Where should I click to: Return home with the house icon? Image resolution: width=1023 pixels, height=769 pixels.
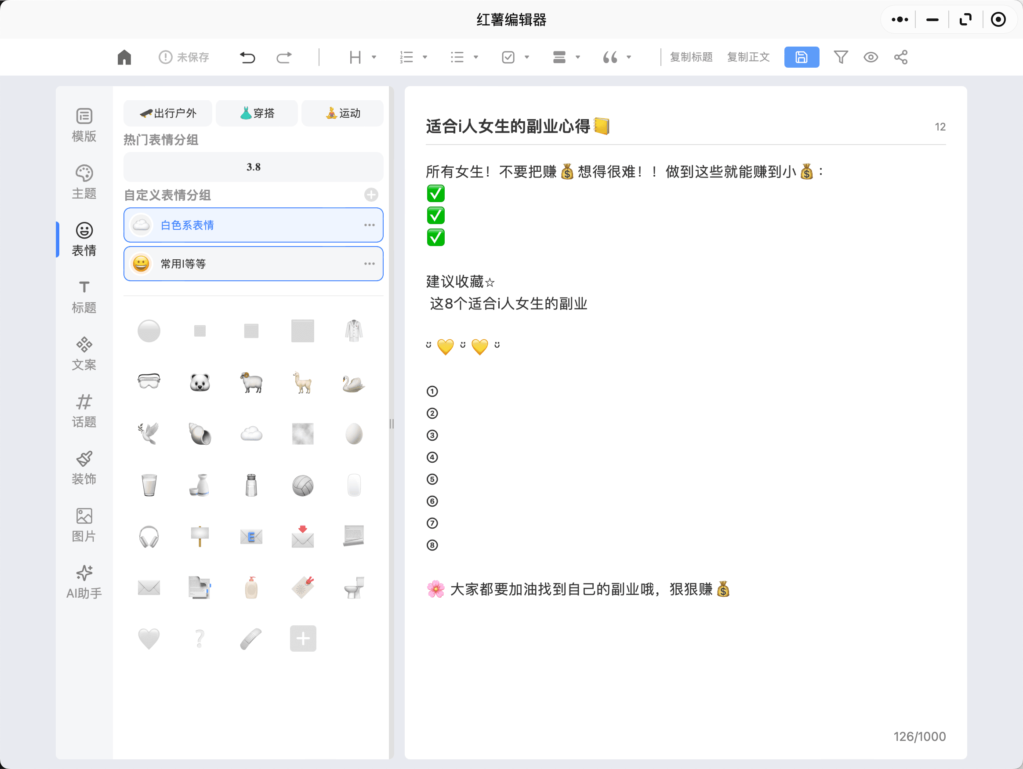(124, 57)
